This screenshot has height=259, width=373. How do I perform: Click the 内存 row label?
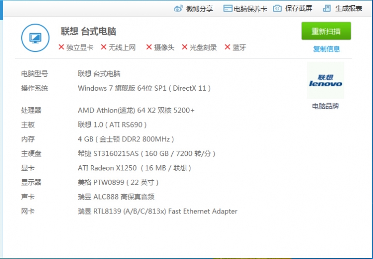click(x=28, y=139)
